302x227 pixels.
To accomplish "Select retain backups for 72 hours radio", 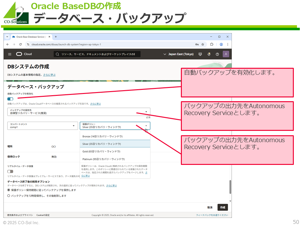I will click(x=9, y=196).
